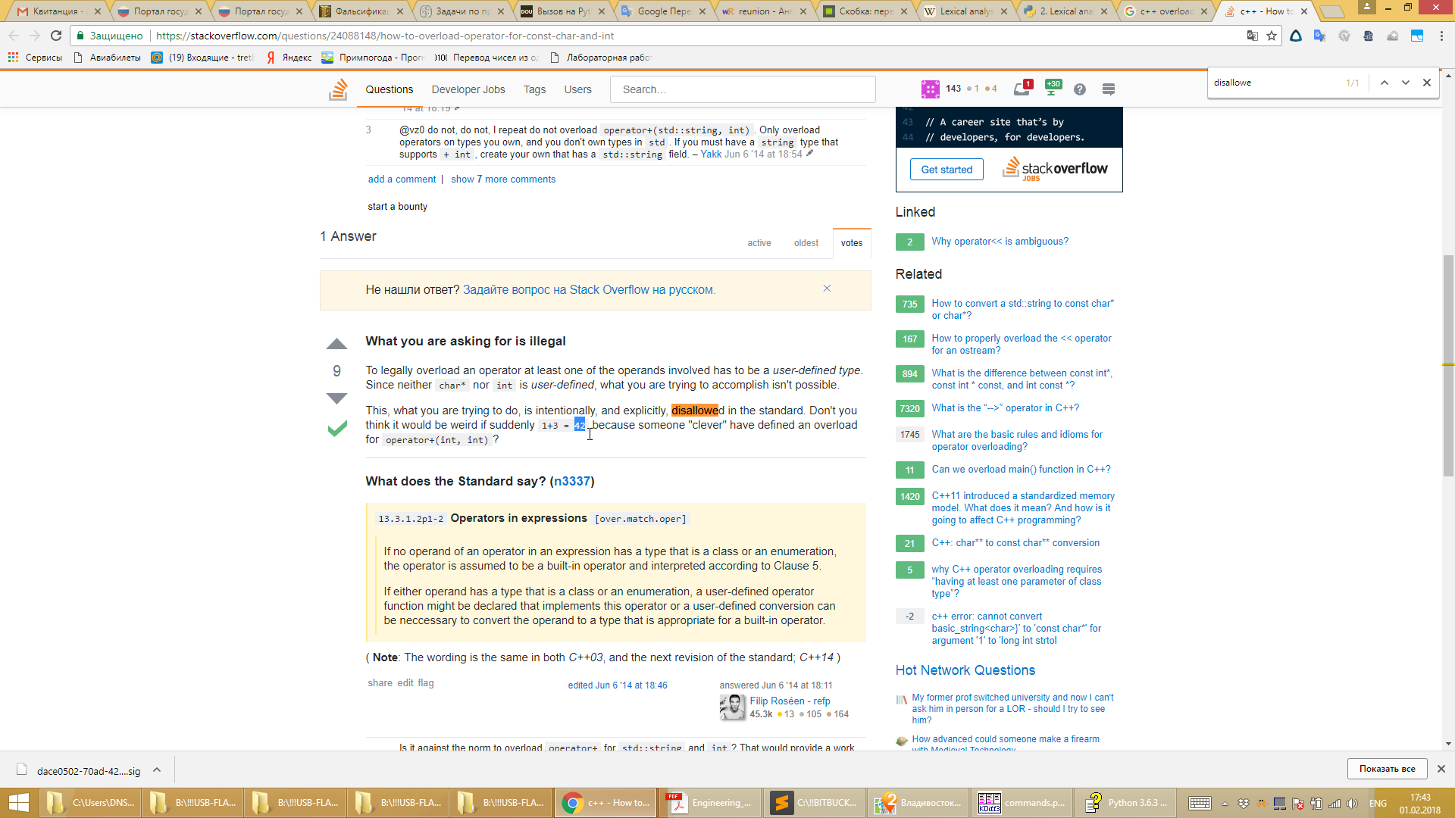This screenshot has height=818, width=1455.
Task: Downvote the answer with the down arrow
Action: click(x=336, y=398)
